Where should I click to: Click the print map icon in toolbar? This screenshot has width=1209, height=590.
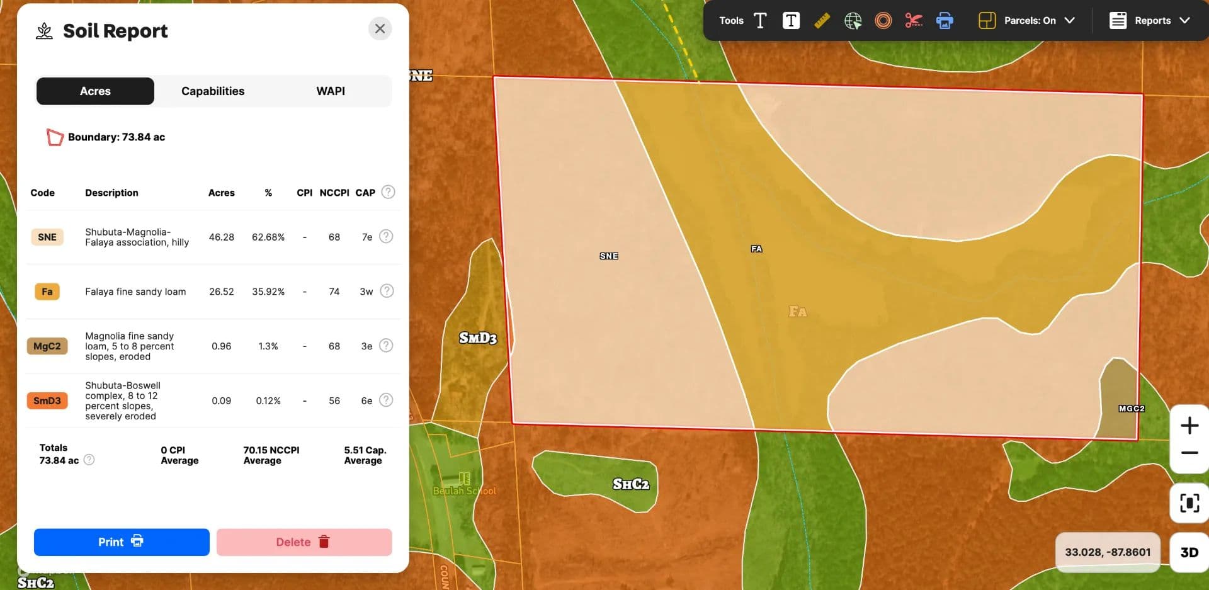tap(945, 21)
